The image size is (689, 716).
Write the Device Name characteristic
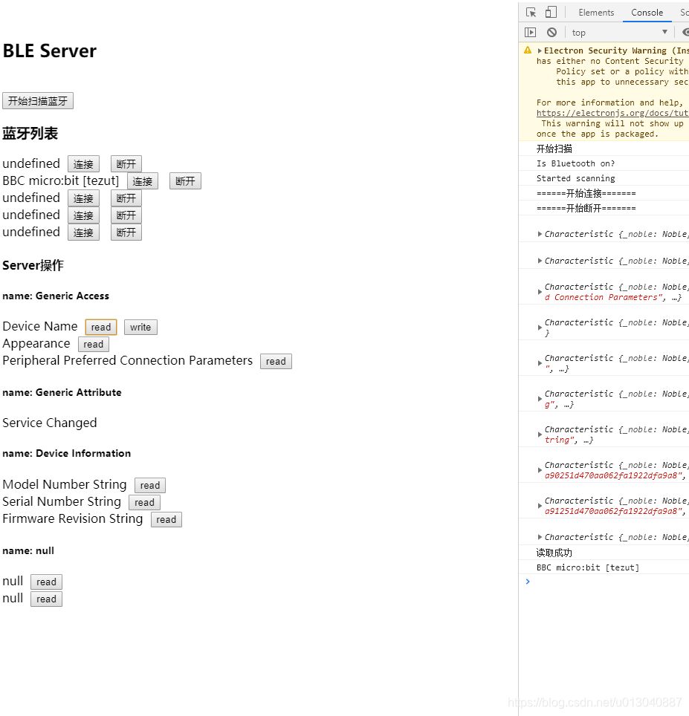pyautogui.click(x=140, y=328)
